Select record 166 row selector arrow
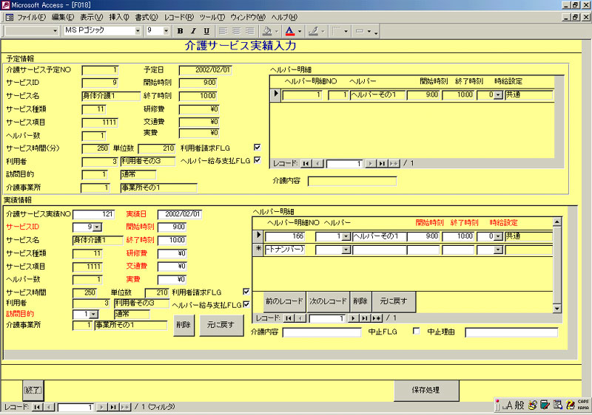 (258, 236)
